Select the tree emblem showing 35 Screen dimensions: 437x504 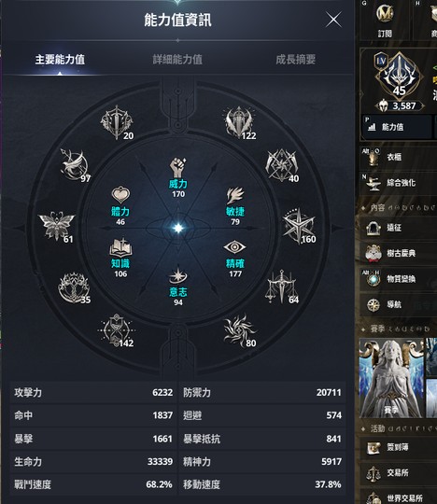[x=74, y=288]
